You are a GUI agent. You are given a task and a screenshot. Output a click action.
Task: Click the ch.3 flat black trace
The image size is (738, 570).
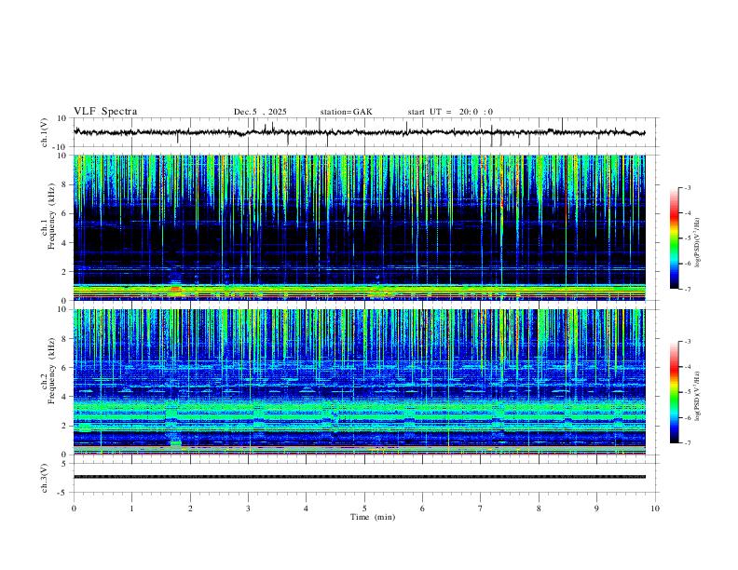point(359,477)
